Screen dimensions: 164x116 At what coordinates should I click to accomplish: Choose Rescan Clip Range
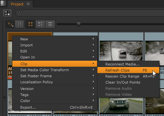pos(128,76)
